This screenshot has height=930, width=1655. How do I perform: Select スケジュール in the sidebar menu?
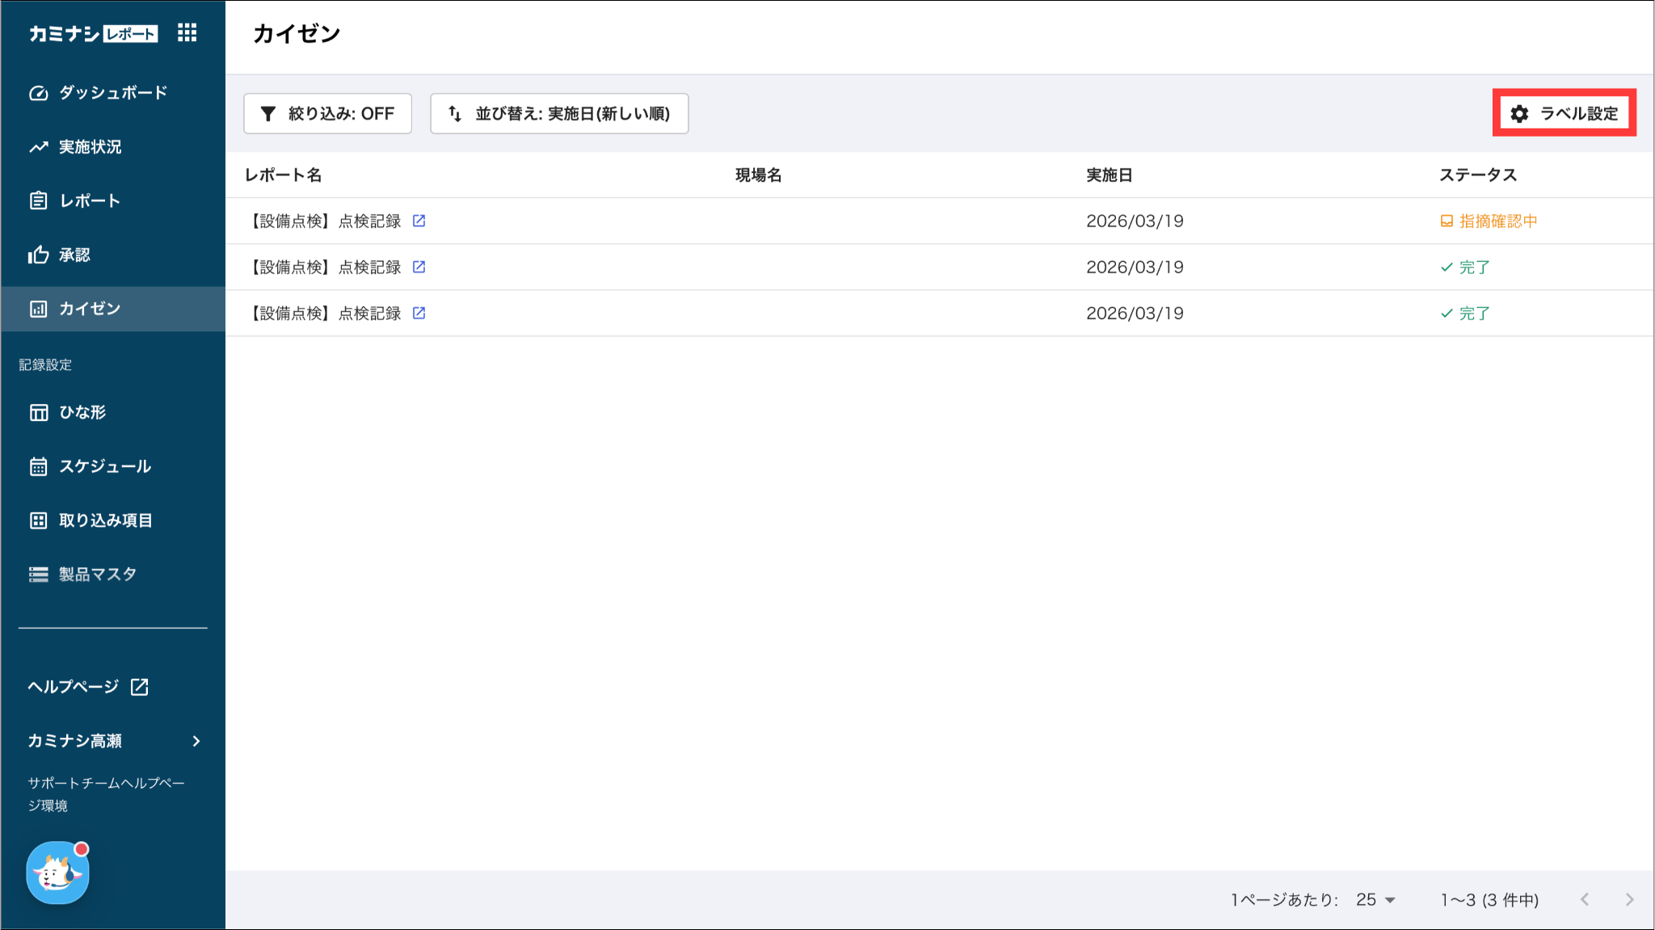coord(113,466)
